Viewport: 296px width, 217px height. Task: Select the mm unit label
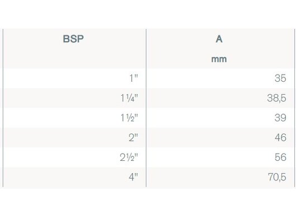[x=219, y=59]
